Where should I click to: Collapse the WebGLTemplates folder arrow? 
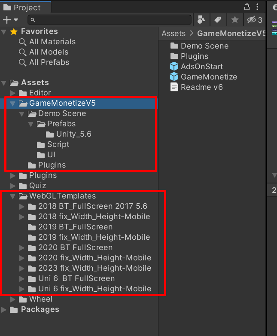tap(13, 196)
